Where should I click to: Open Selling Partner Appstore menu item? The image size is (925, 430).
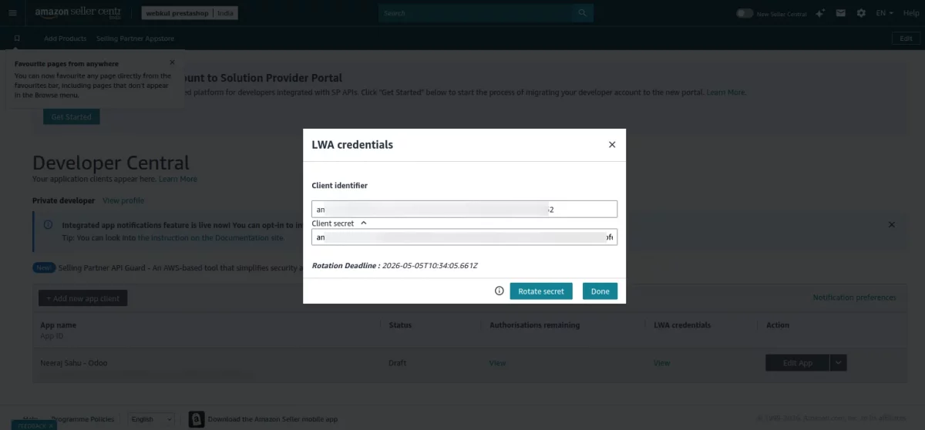[136, 39]
